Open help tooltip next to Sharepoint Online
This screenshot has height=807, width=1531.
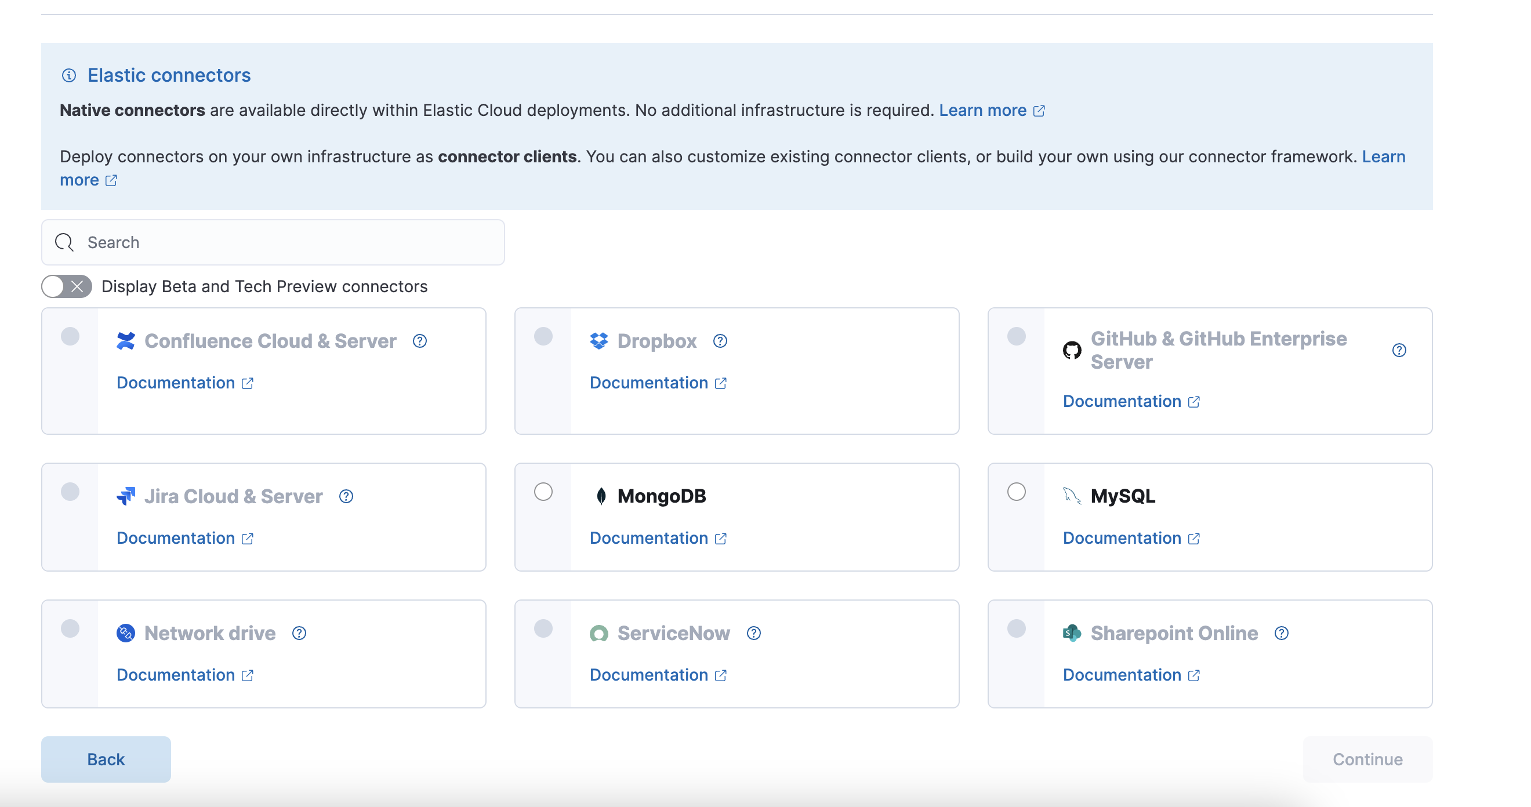tap(1282, 633)
